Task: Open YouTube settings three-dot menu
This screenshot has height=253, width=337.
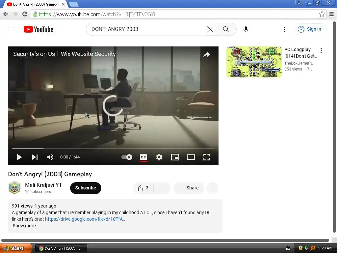Action: (285, 29)
